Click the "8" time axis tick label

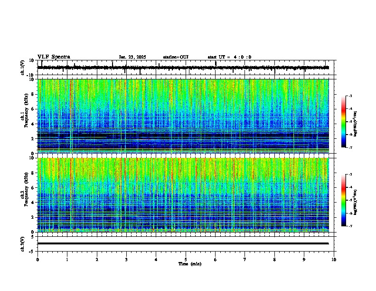[x=274, y=260]
